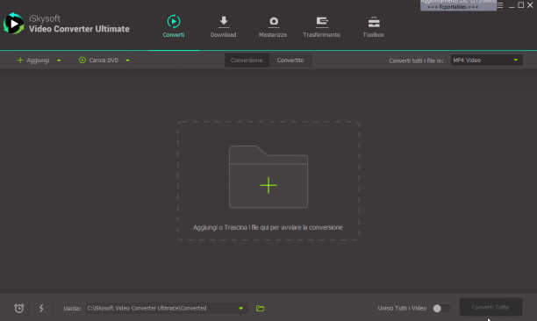Click the iSkysoft logo icon
Image resolution: width=537 pixels, height=321 pixels.
pyautogui.click(x=14, y=24)
